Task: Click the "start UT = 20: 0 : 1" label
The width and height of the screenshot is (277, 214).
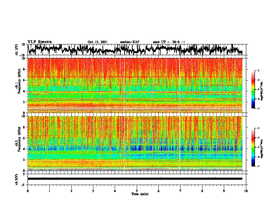Action: (169, 42)
